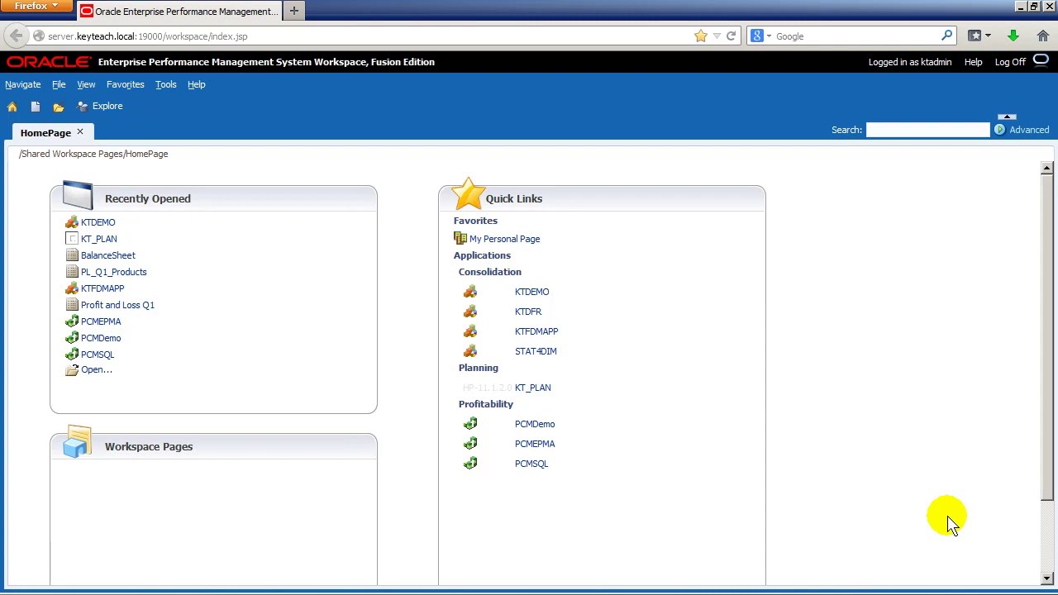The image size is (1058, 595).
Task: Click the Open... folder icon
Action: [72, 370]
